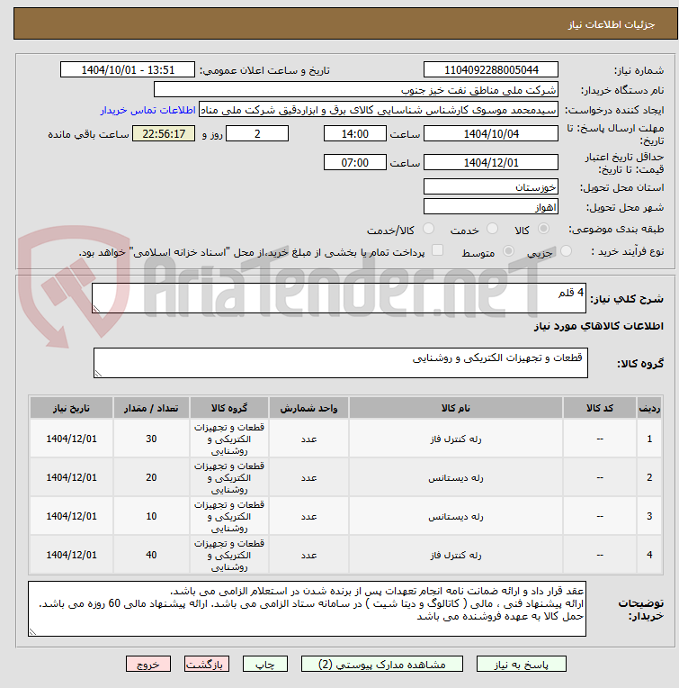Select the کالا radio button
The height and width of the screenshot is (688, 679).
(543, 229)
